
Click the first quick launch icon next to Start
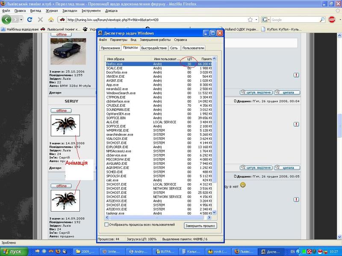pyautogui.click(x=37, y=251)
